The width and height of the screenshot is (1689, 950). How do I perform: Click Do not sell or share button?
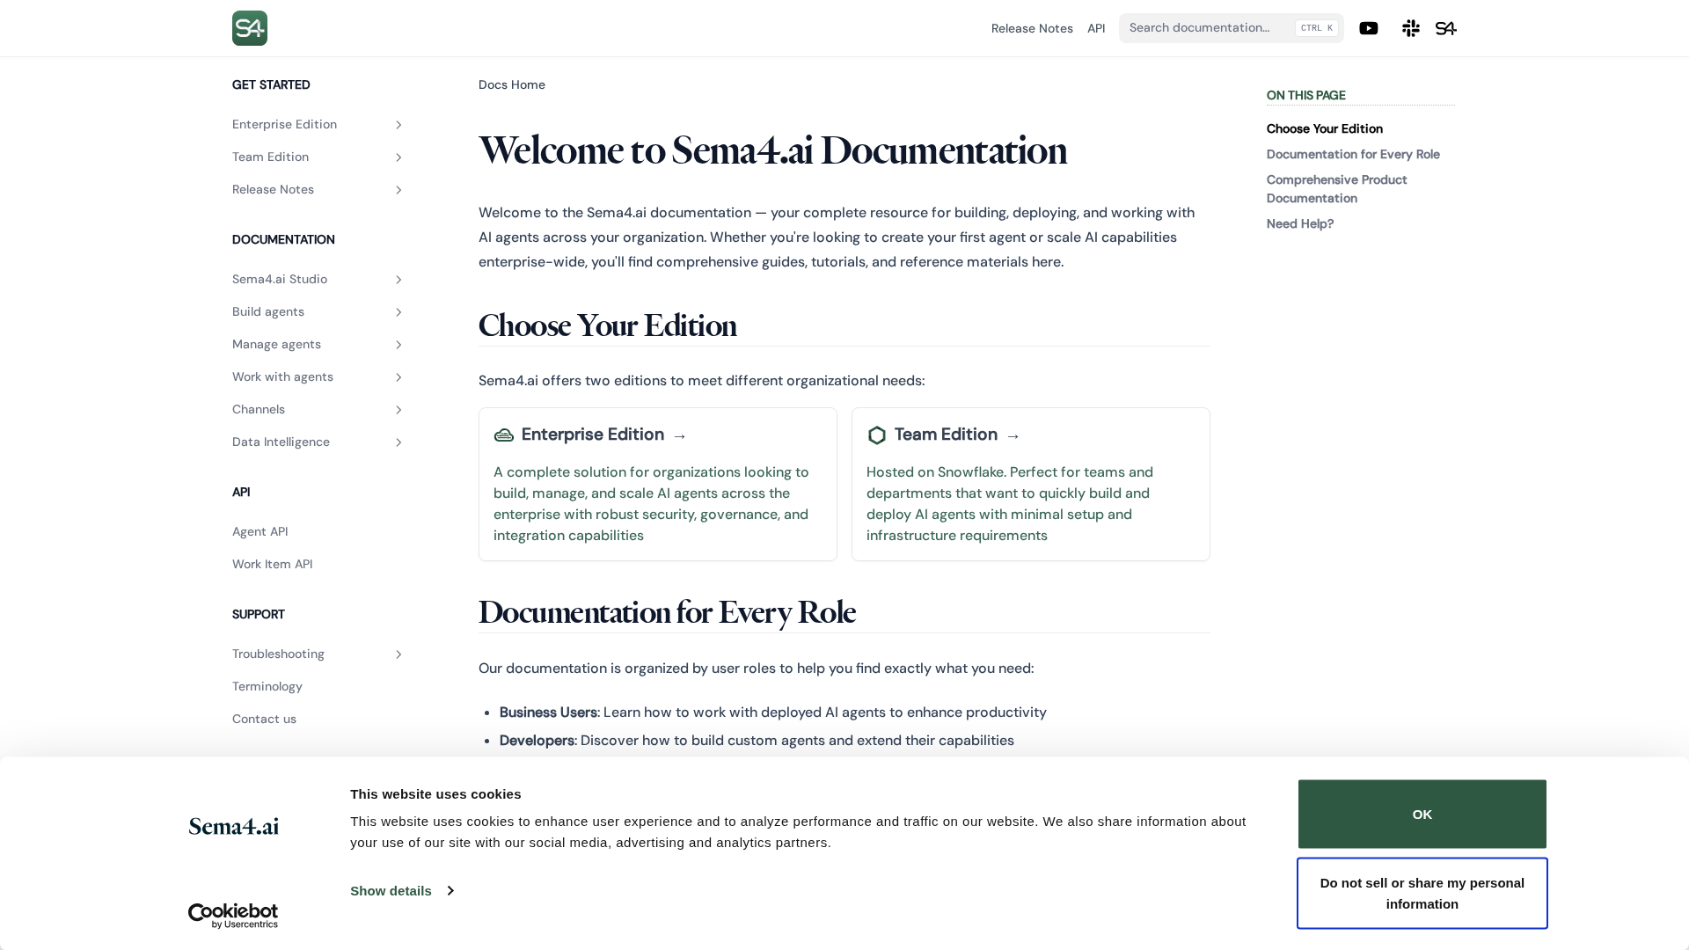click(x=1422, y=894)
